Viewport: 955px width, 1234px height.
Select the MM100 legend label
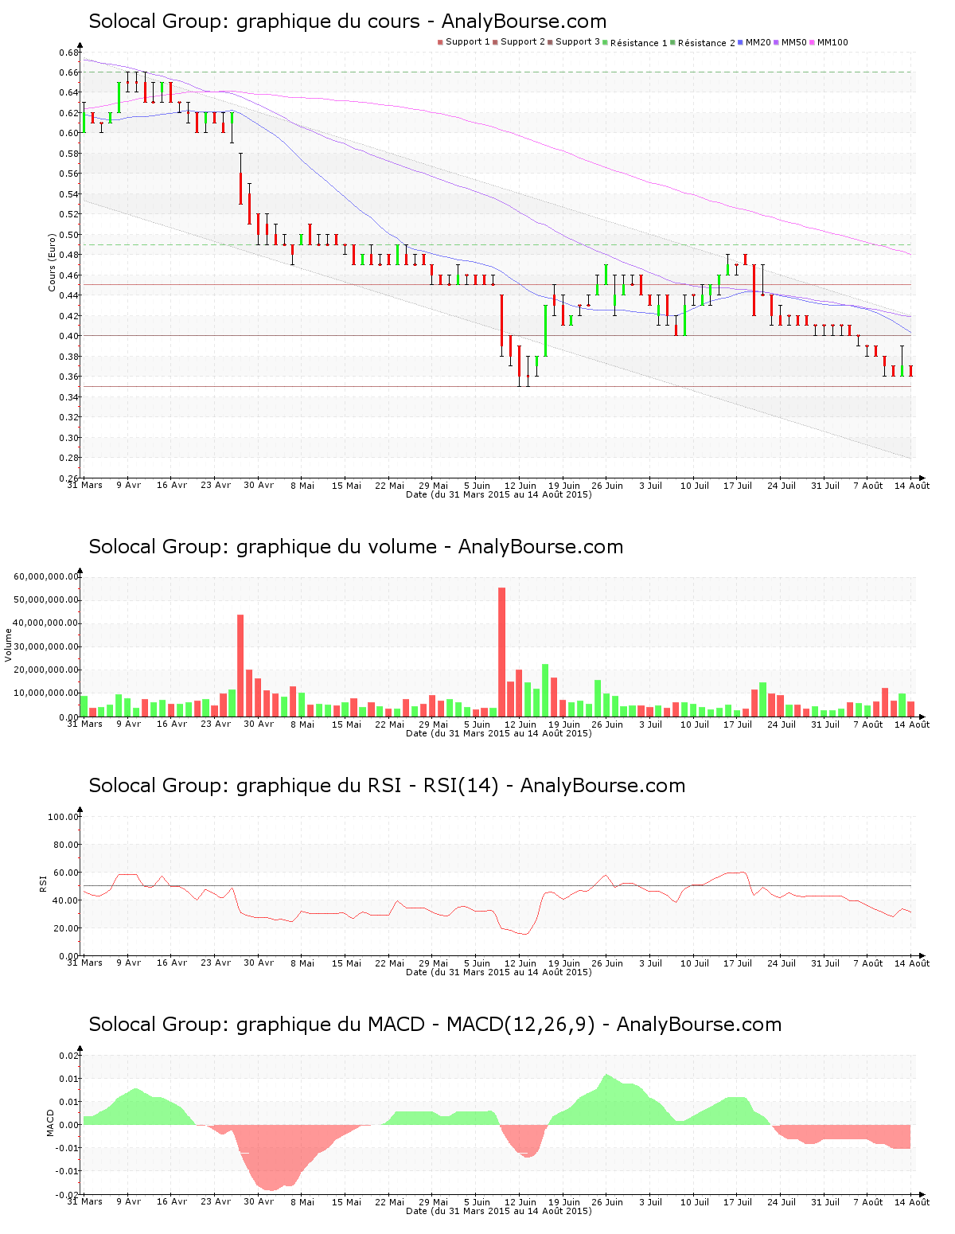(x=832, y=42)
